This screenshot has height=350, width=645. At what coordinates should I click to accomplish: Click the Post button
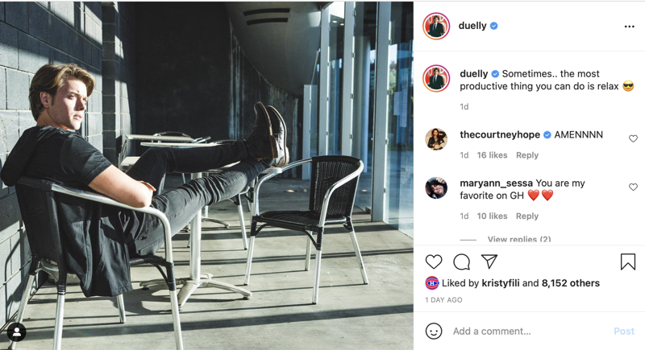point(624,331)
